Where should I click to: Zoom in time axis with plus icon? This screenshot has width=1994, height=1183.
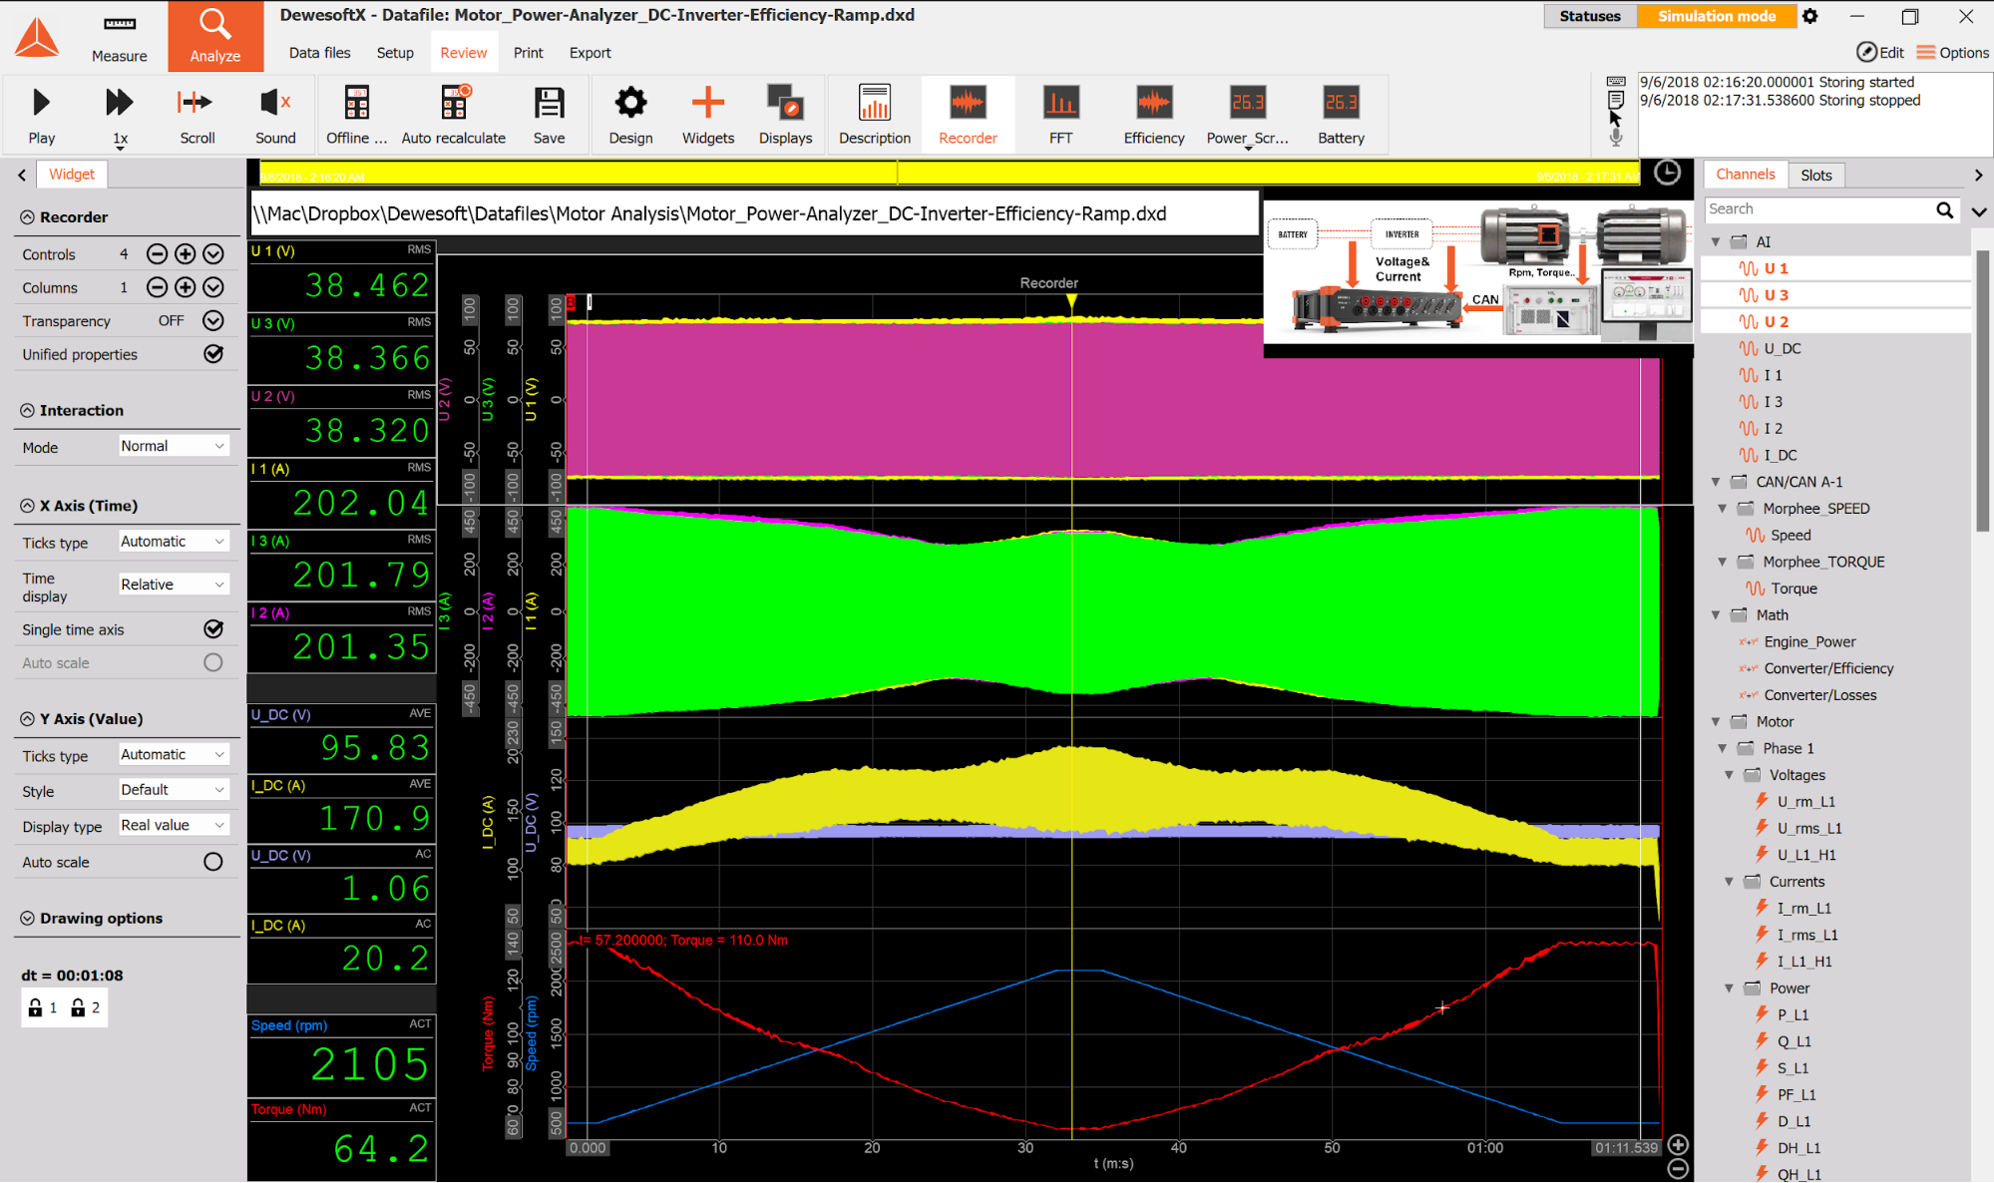pos(1678,1145)
